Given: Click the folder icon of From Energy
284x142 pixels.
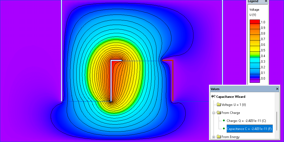Looking at the screenshot, I should (x=219, y=137).
